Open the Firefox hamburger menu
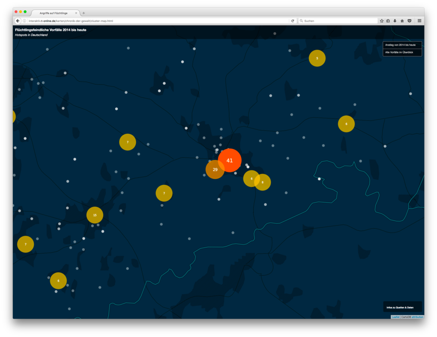Screen dimensions: 437x337 [x=419, y=21]
